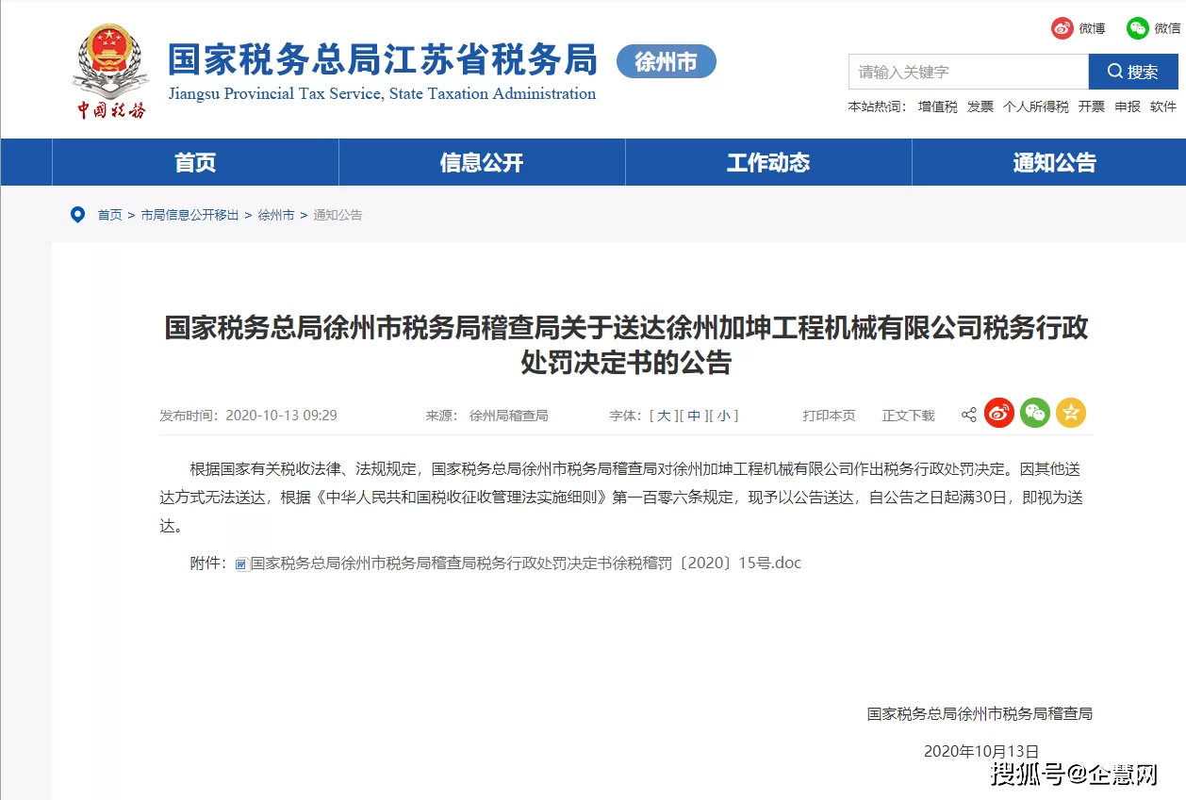Click the WeChat icon in top header
This screenshot has width=1186, height=800.
pos(1138,28)
